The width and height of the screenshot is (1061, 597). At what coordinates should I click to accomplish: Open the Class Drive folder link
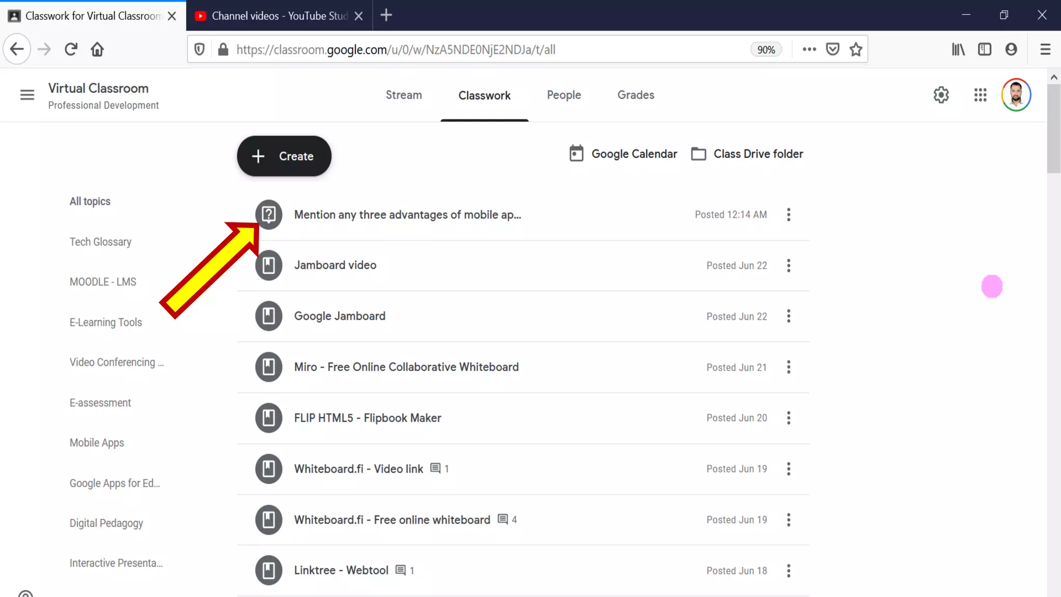point(748,154)
